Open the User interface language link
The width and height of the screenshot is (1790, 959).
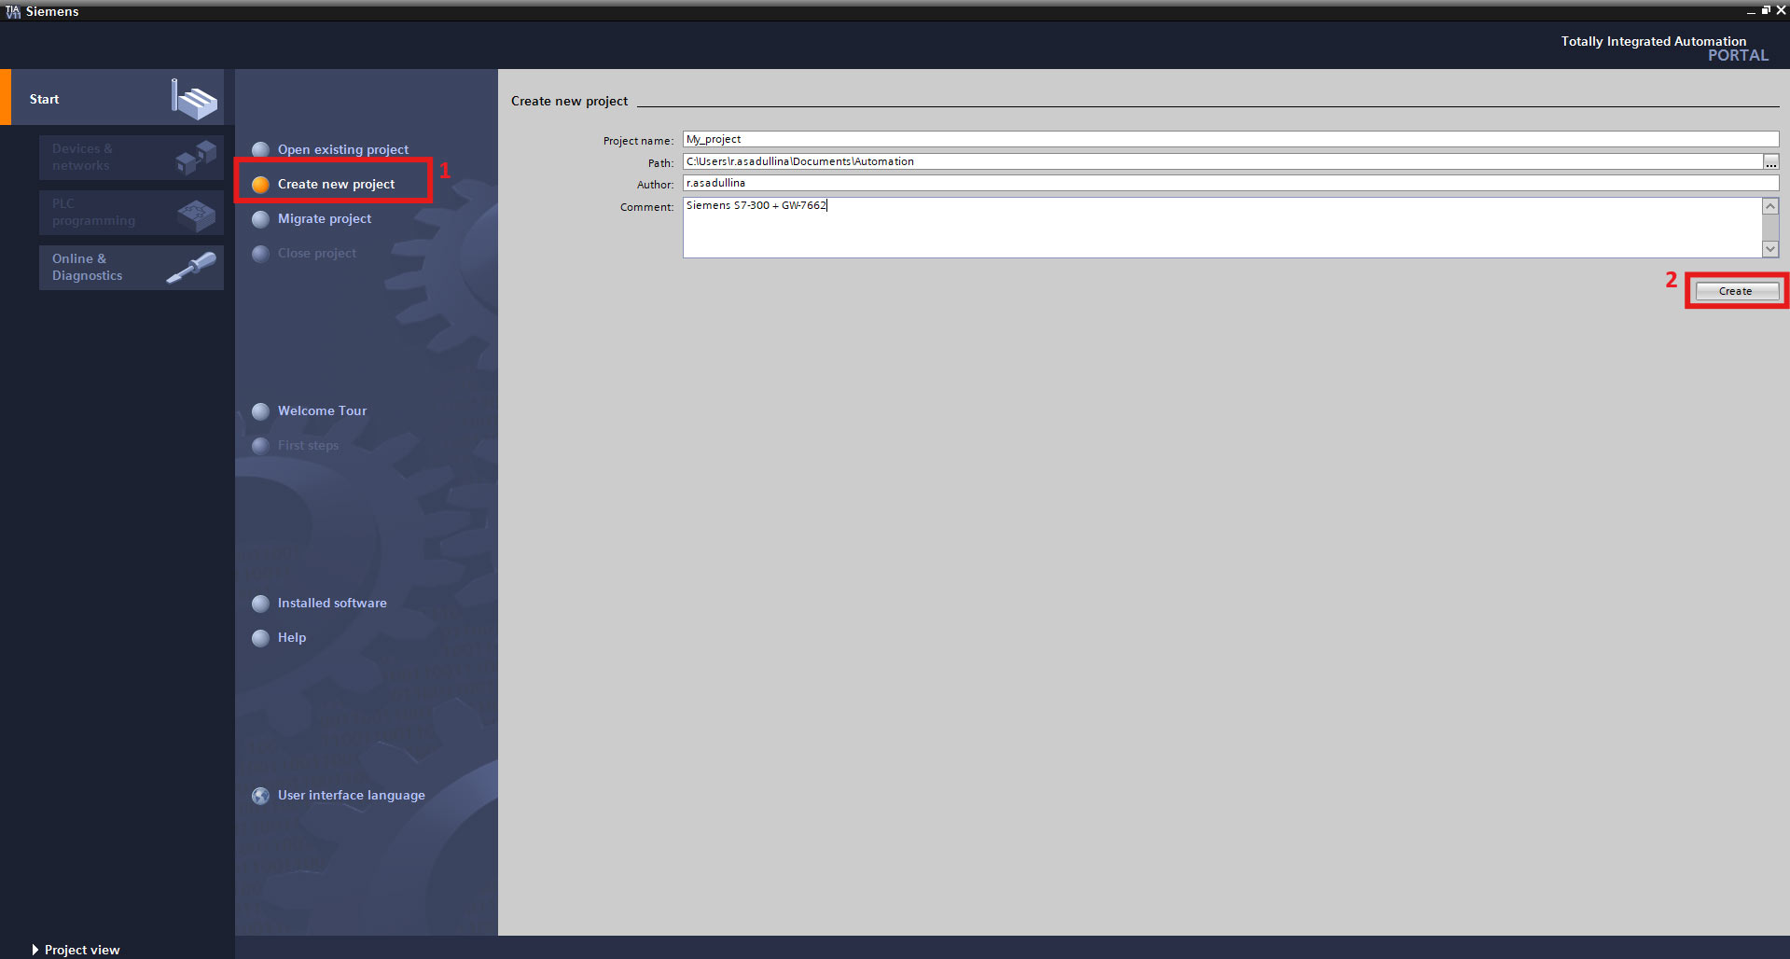(x=351, y=796)
